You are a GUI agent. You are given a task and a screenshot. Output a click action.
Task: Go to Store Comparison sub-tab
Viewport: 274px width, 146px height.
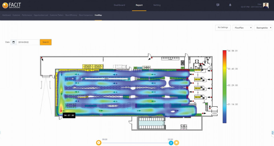point(86,15)
